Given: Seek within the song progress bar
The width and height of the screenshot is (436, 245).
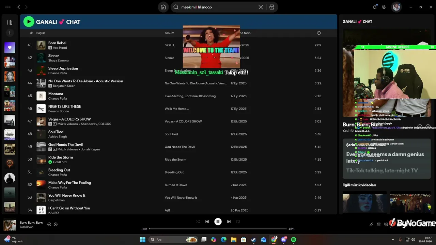Looking at the screenshot, I should pos(218,229).
